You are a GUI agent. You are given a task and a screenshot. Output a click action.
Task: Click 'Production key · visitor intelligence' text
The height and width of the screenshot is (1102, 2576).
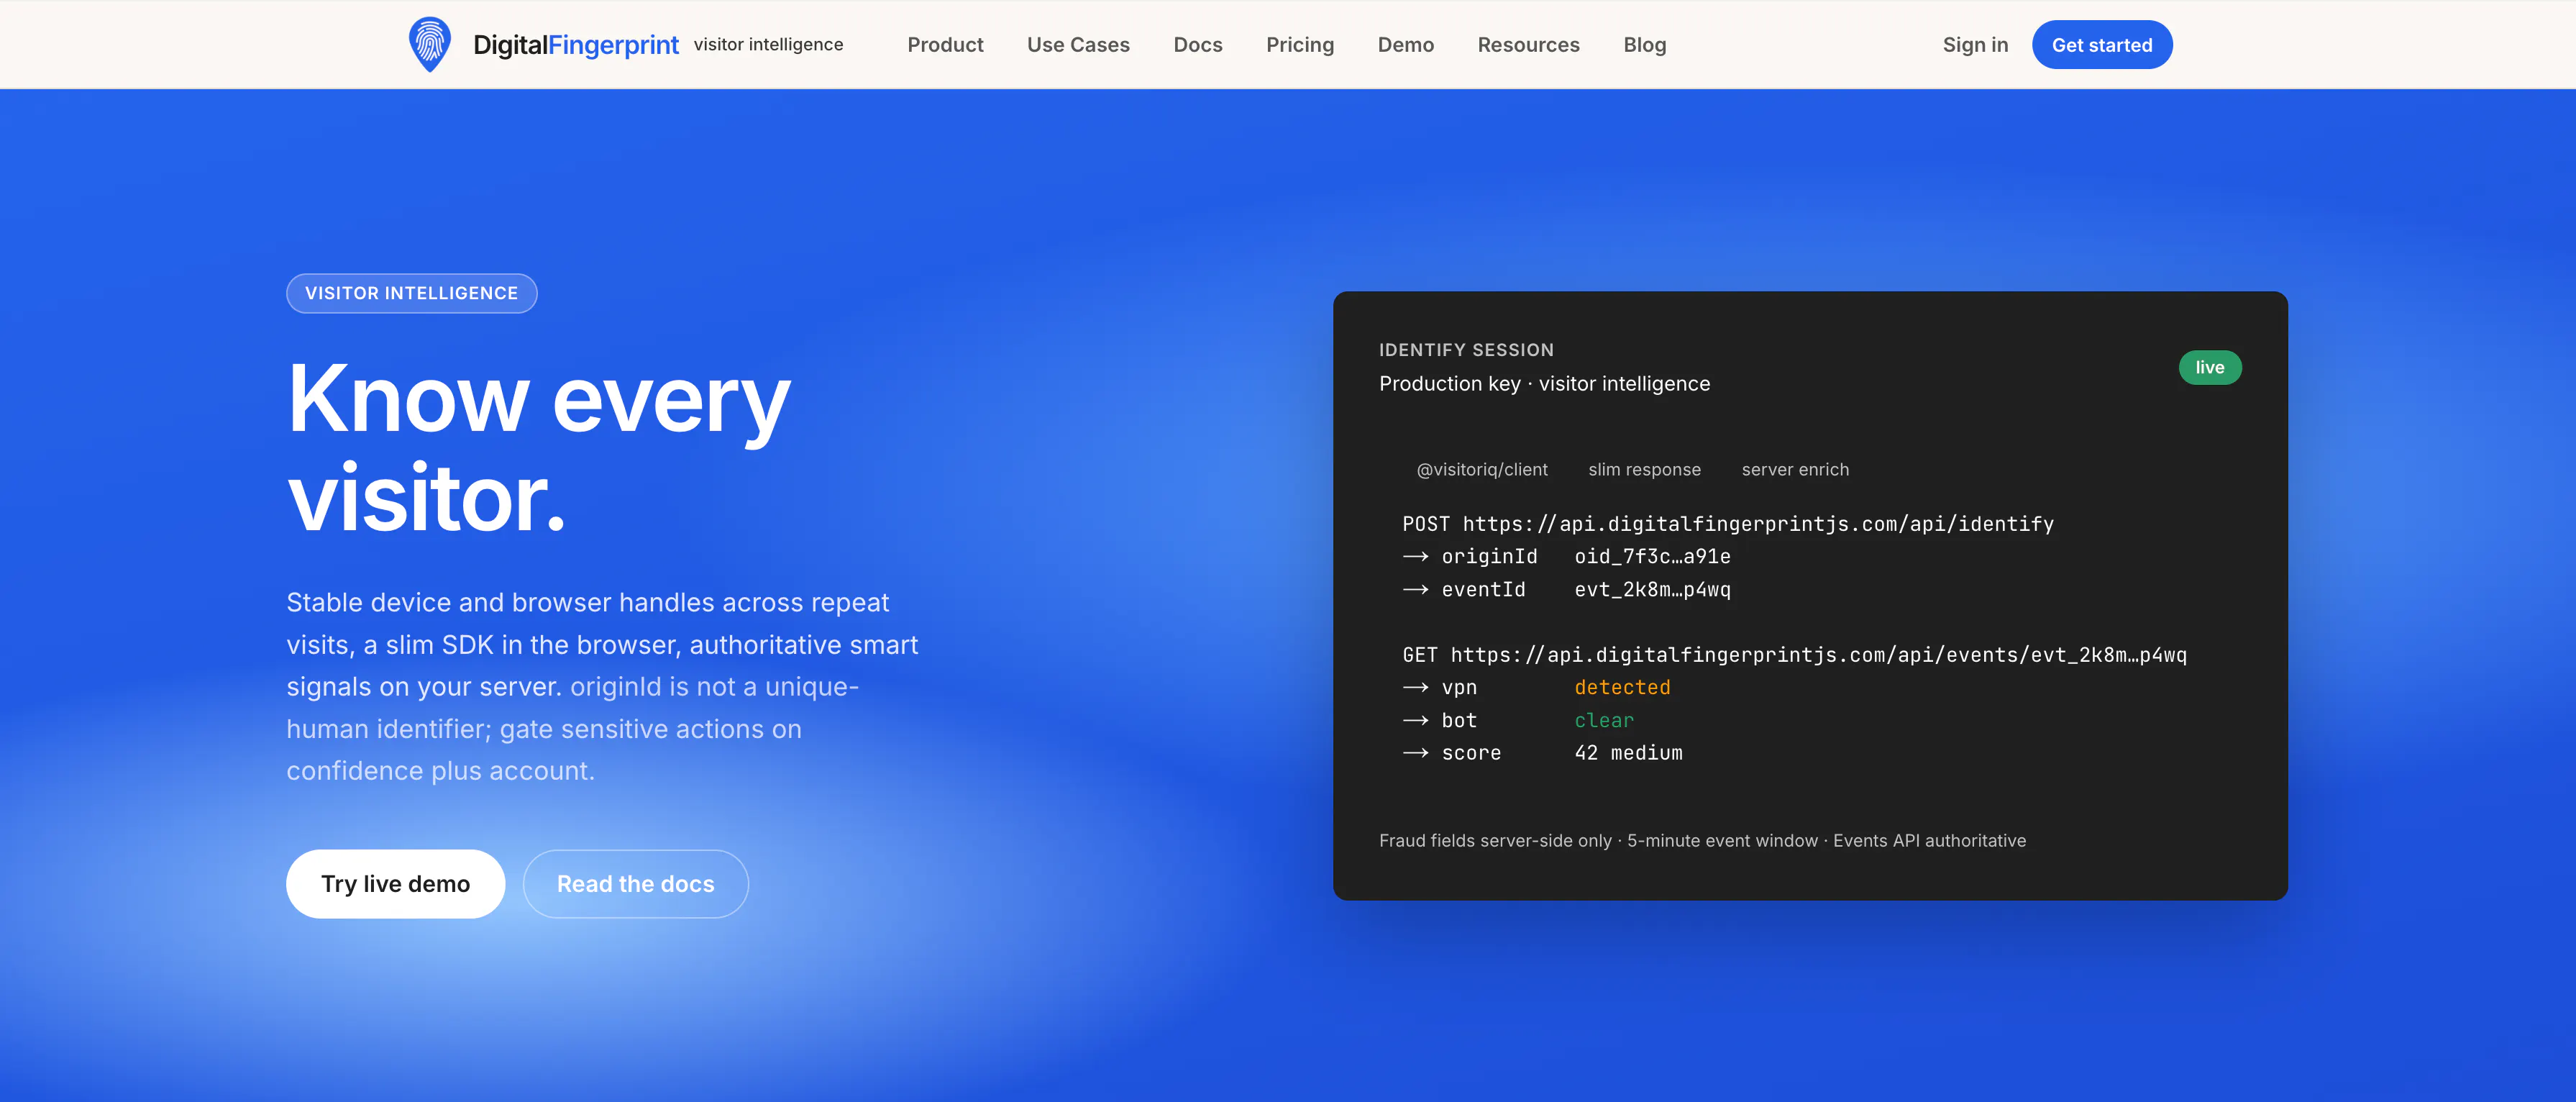coord(1544,384)
